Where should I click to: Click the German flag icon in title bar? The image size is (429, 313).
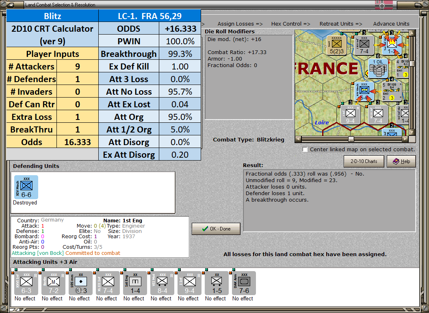(x=383, y=4)
